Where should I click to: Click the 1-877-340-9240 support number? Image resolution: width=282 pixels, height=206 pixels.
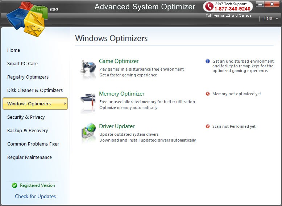pos(232,9)
